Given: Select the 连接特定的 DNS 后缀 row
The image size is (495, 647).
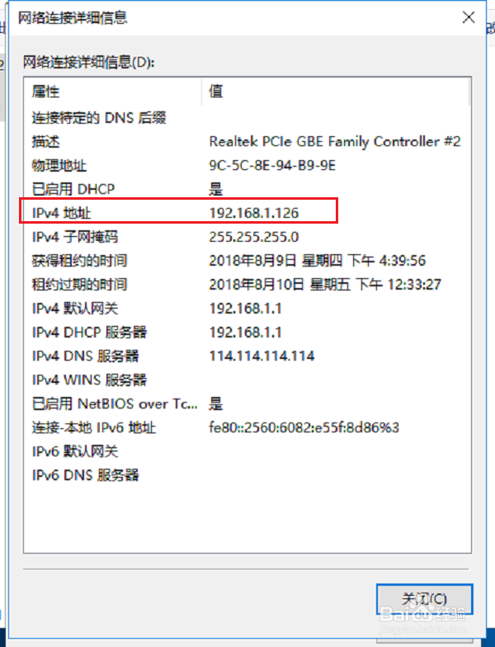Looking at the screenshot, I should [x=247, y=118].
